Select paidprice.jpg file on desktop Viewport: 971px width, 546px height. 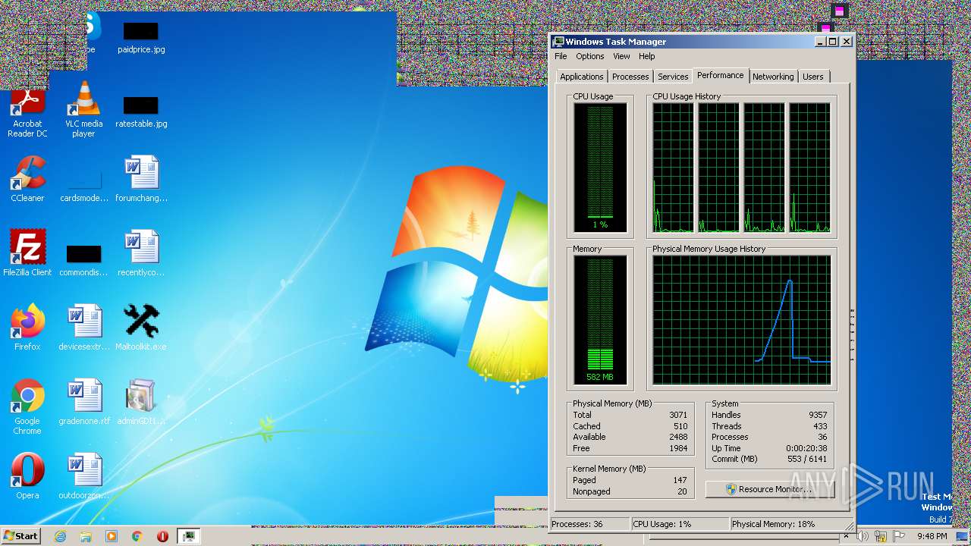pyautogui.click(x=141, y=38)
